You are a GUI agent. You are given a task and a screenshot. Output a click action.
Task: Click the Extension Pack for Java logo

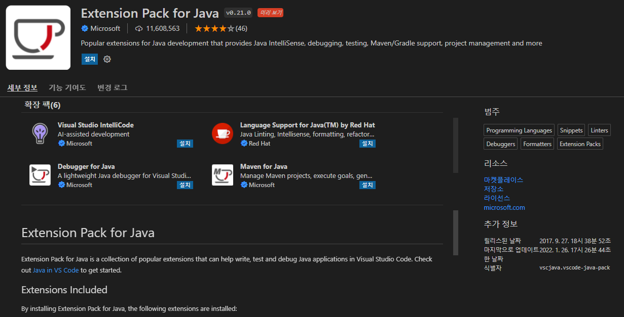coord(38,37)
